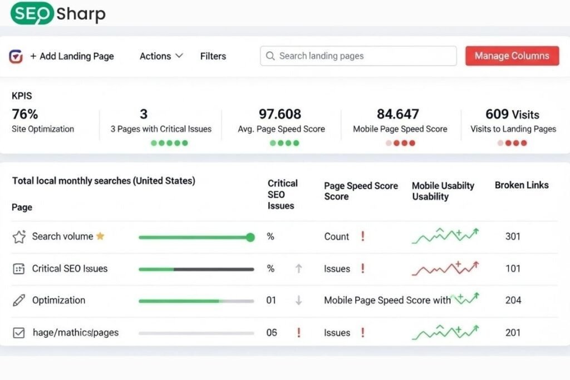
Task: Open the Manage Columns panel
Action: click(x=512, y=56)
